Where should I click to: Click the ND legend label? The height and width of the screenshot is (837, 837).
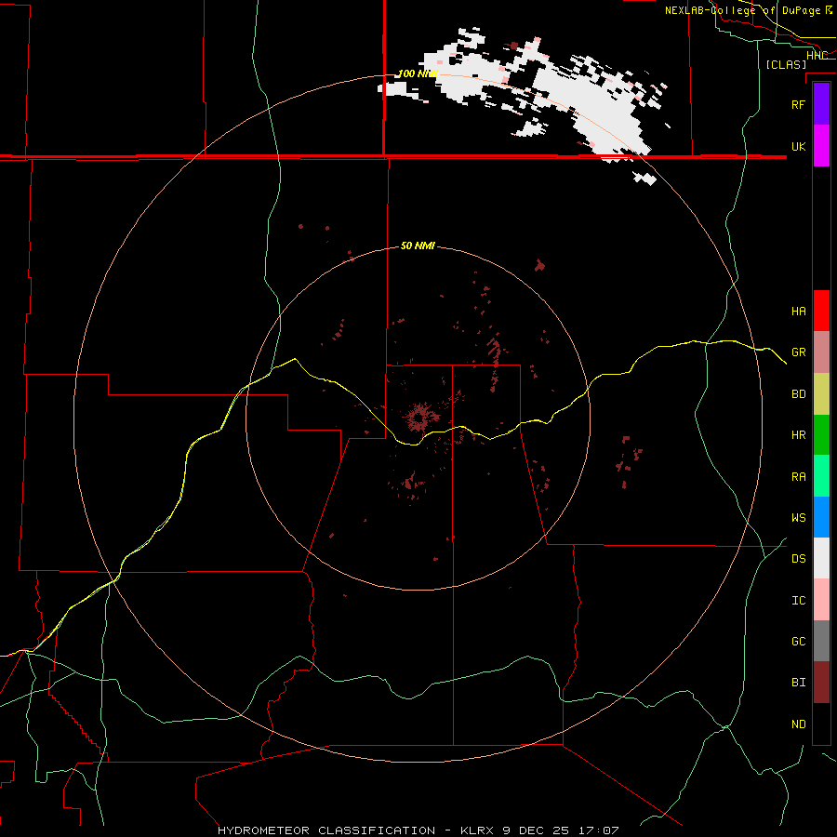(x=798, y=724)
